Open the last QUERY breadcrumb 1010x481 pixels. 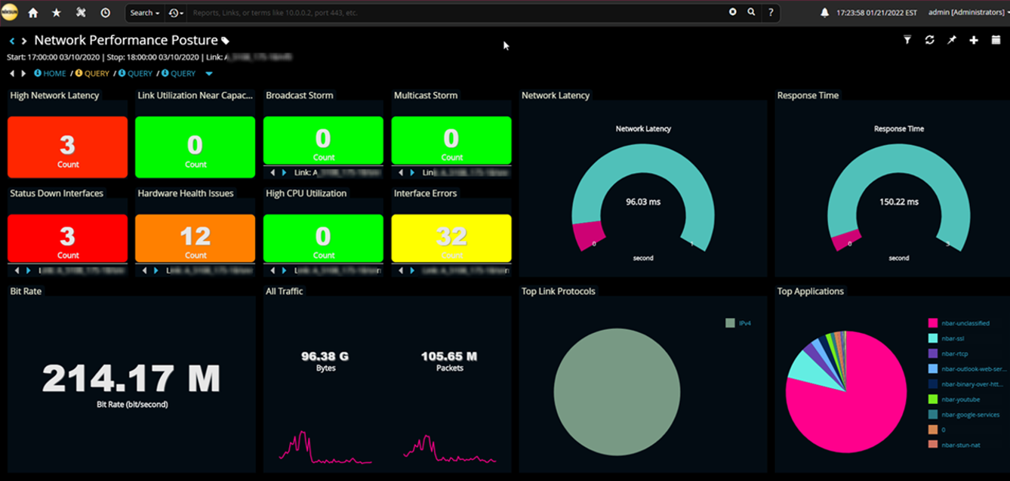[179, 74]
